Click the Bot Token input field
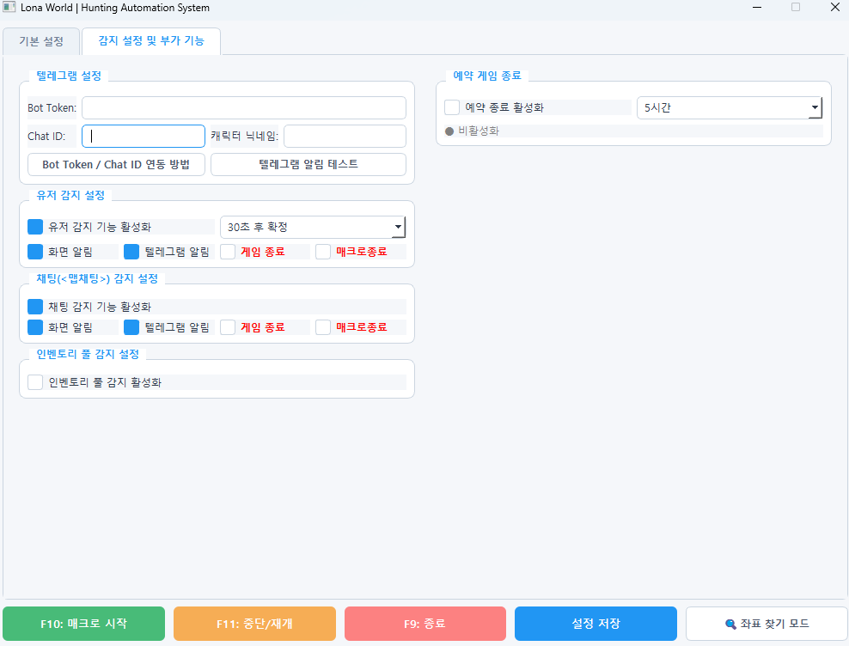 point(243,107)
